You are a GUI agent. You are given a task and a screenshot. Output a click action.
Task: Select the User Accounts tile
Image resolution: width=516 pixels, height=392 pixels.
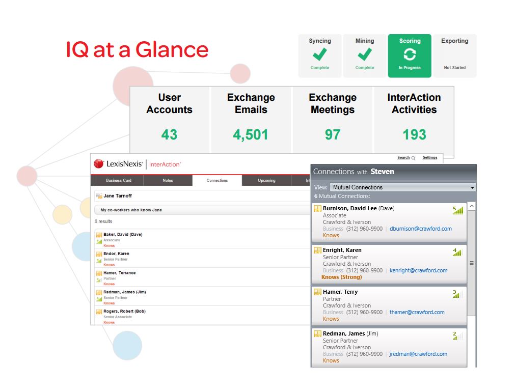pyautogui.click(x=170, y=120)
